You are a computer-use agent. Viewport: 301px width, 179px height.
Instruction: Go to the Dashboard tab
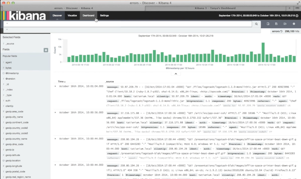[x=88, y=15]
